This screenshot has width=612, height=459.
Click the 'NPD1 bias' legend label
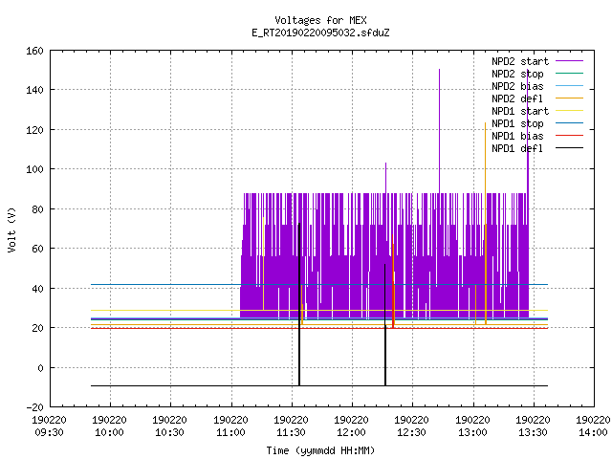click(x=517, y=136)
